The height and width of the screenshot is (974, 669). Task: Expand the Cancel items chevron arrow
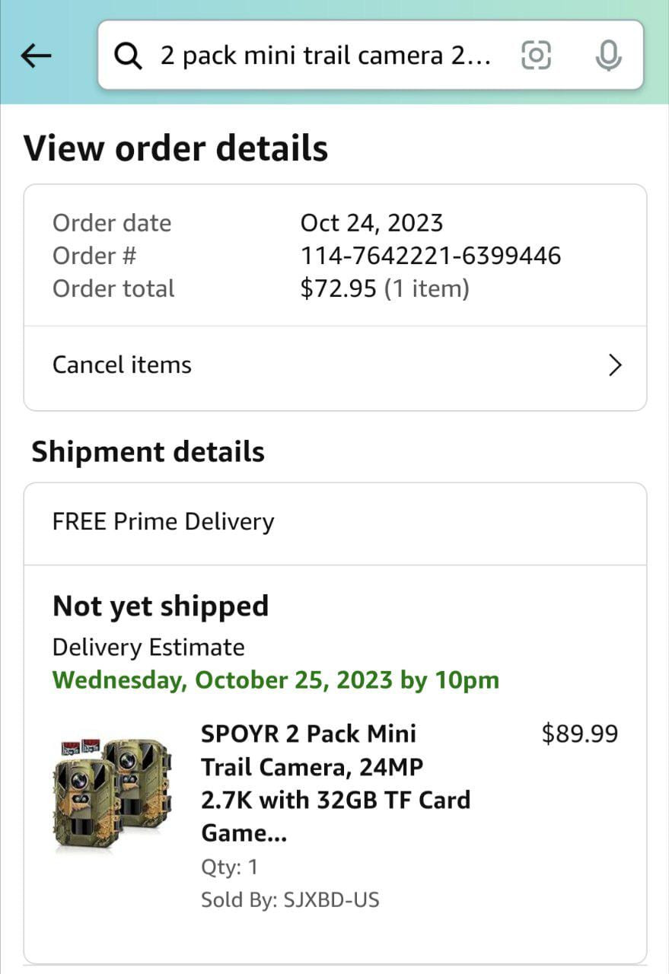pos(615,366)
